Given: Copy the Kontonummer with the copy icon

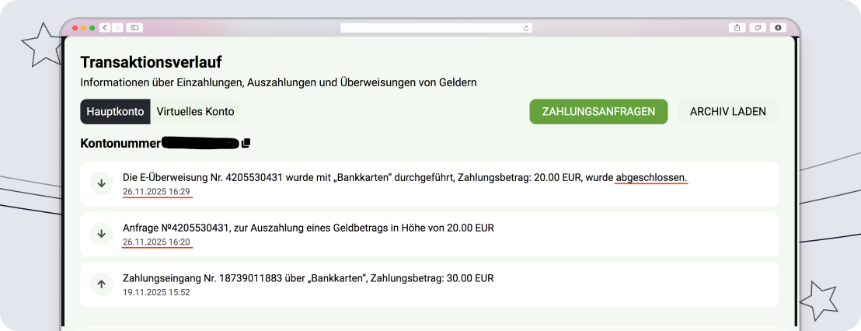Looking at the screenshot, I should (246, 143).
